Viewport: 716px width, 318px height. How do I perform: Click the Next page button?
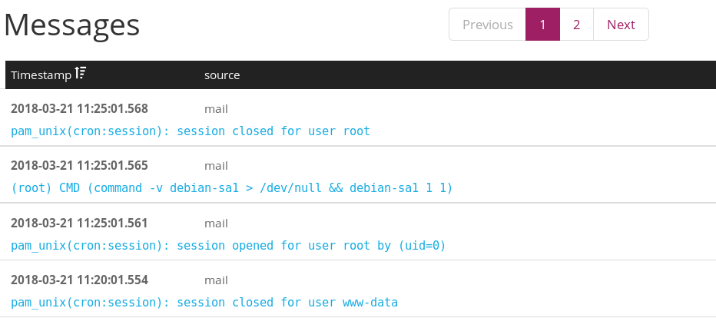[x=621, y=25]
